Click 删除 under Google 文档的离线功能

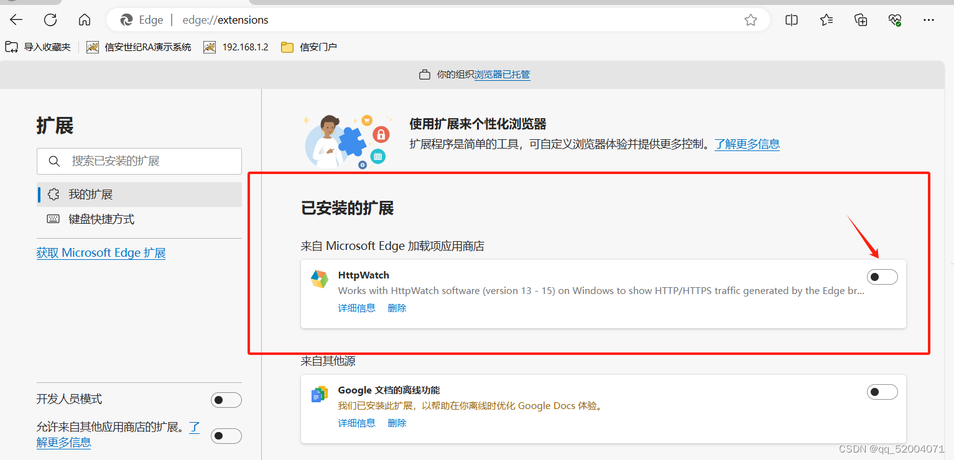coord(397,423)
